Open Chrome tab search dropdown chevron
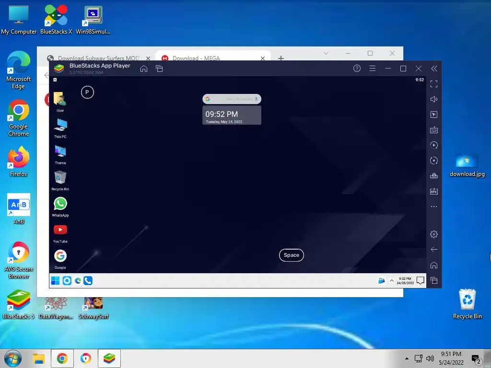 coord(326,53)
